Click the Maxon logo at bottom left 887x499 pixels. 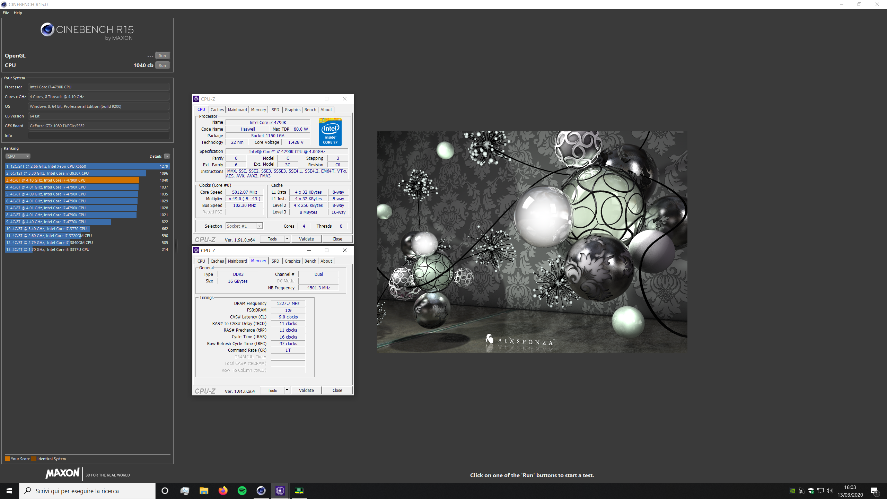tap(63, 473)
